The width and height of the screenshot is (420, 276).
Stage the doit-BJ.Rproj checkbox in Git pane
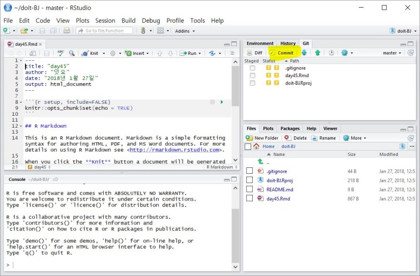[x=252, y=83]
